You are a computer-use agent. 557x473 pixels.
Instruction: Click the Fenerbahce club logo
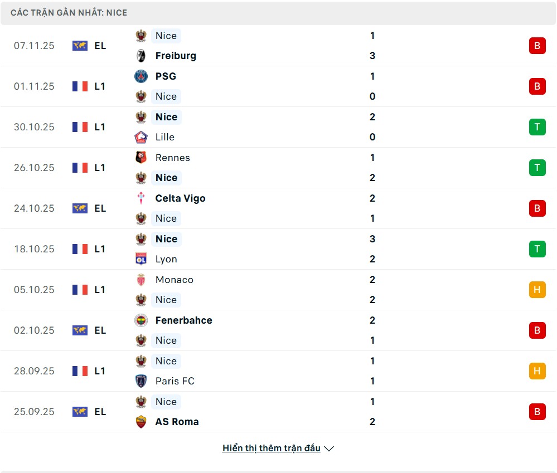141,320
